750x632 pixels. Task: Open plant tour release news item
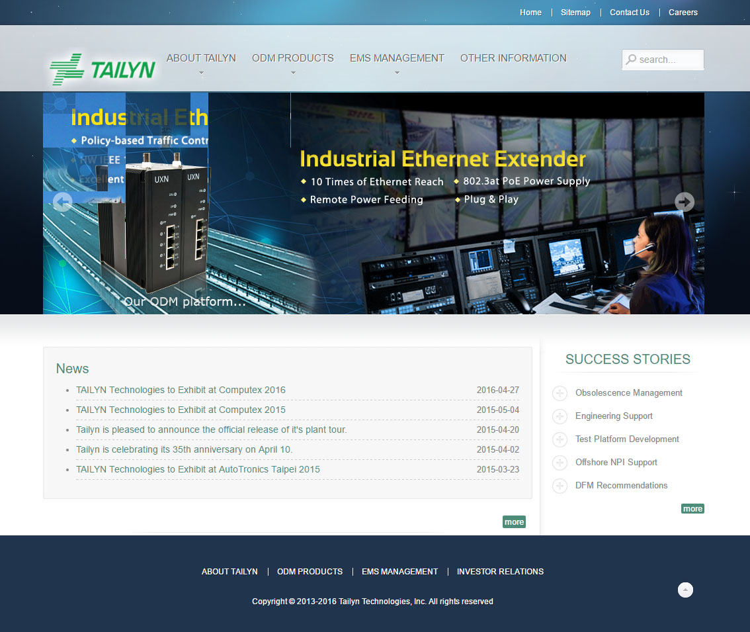pos(212,429)
